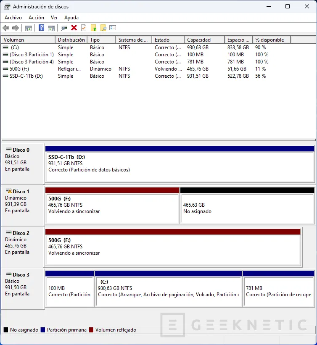This screenshot has width=317, height=345.
Task: Select the SSD-C-1Tb (D:) volume row
Action: click(x=26, y=76)
